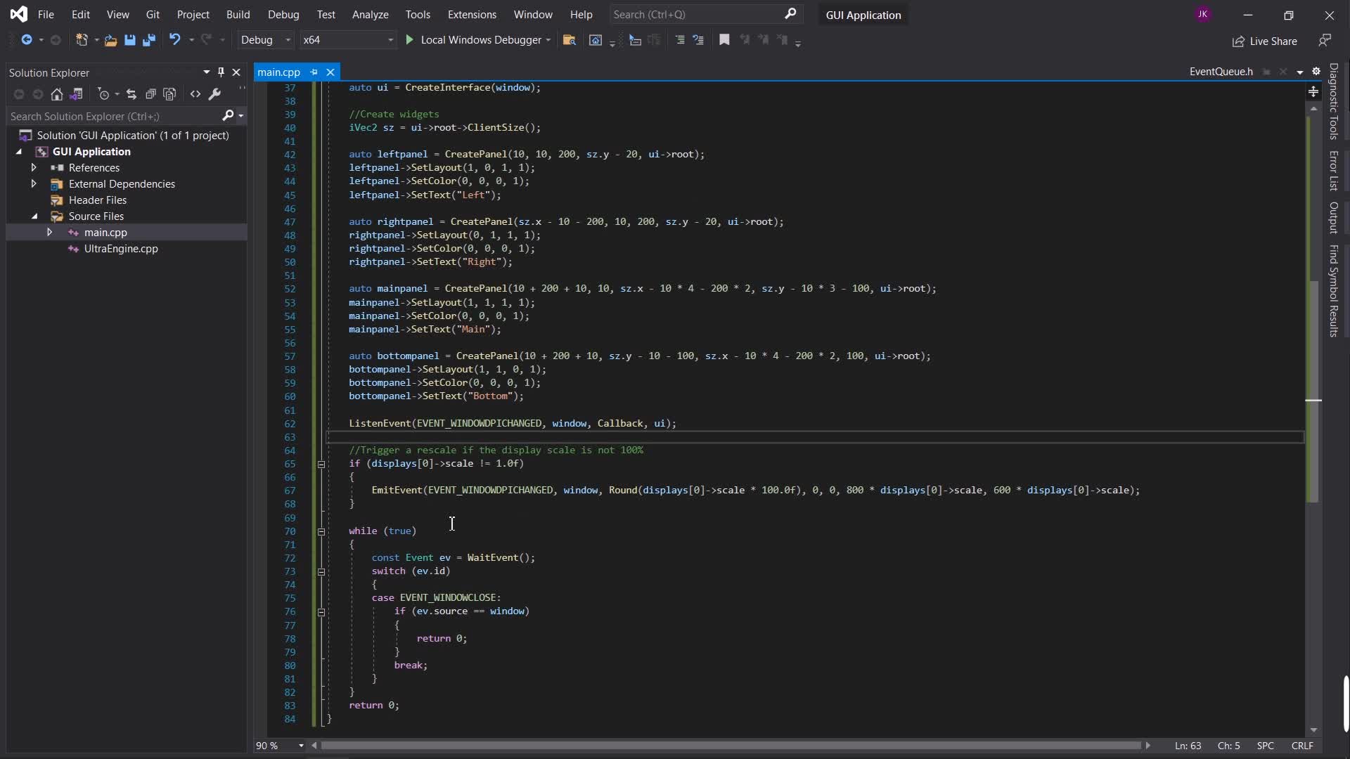Open the Build menu

click(x=238, y=14)
